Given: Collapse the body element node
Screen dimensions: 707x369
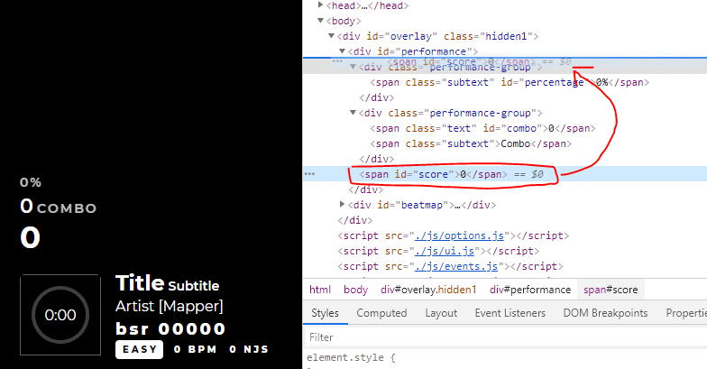Looking at the screenshot, I should pos(321,20).
